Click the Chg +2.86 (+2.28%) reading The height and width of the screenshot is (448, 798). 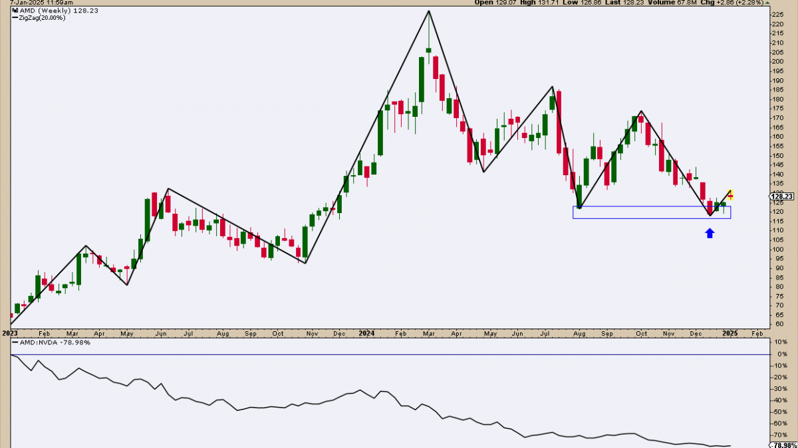click(731, 3)
